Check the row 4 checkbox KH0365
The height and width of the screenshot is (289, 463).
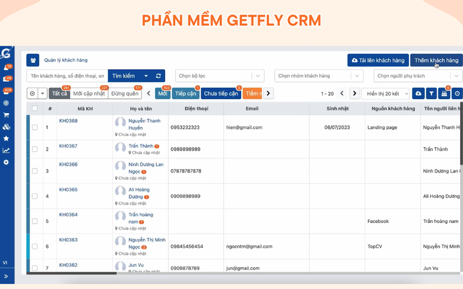pyautogui.click(x=35, y=196)
